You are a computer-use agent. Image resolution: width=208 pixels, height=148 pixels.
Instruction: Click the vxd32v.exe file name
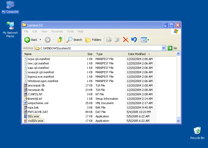click(35, 121)
